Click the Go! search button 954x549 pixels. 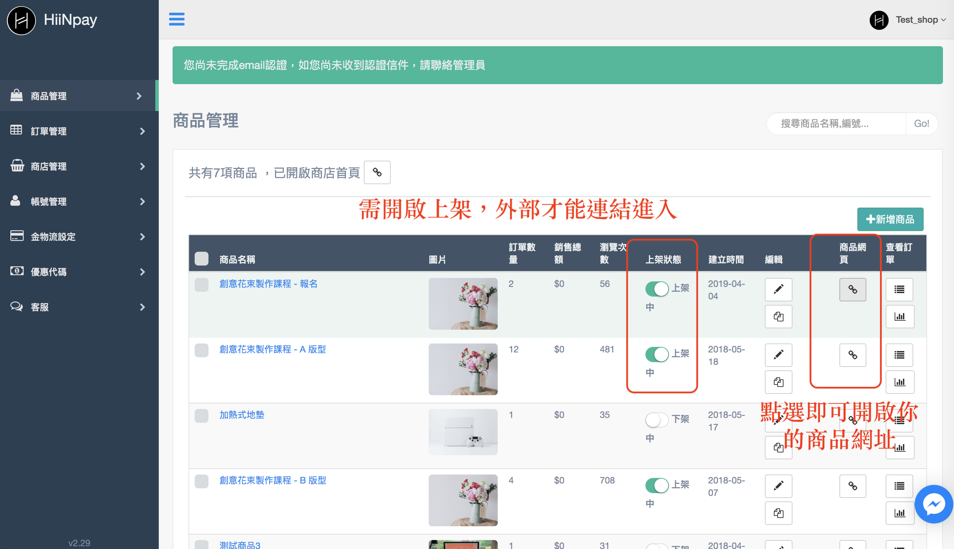click(921, 124)
